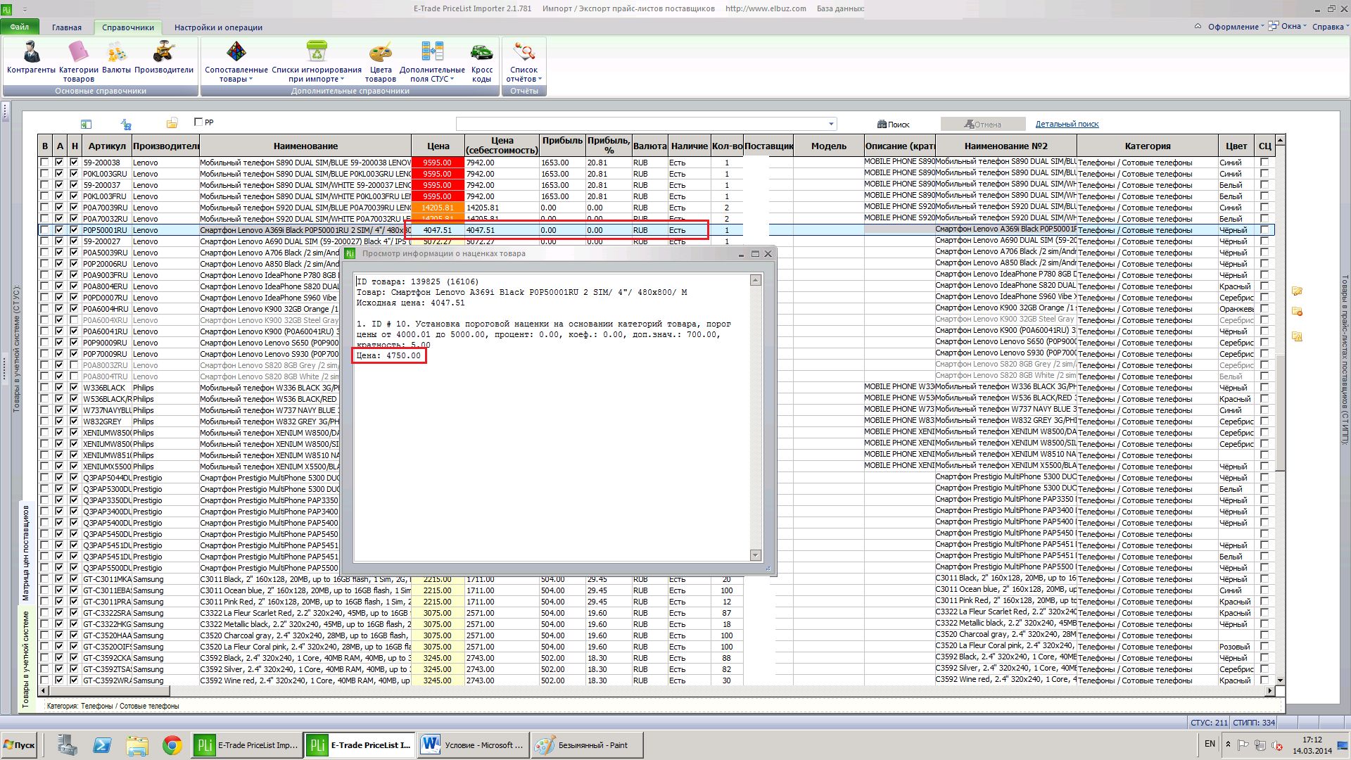The height and width of the screenshot is (760, 1351).
Task: Open Списки игнорирования при импорте
Action: [317, 62]
